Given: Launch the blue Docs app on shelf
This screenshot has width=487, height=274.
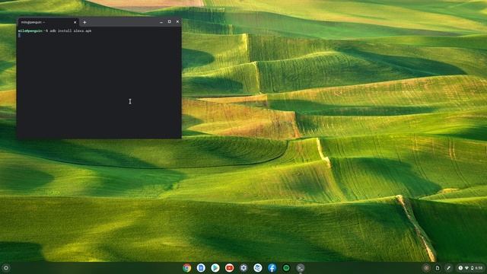Looking at the screenshot, I should click(201, 268).
